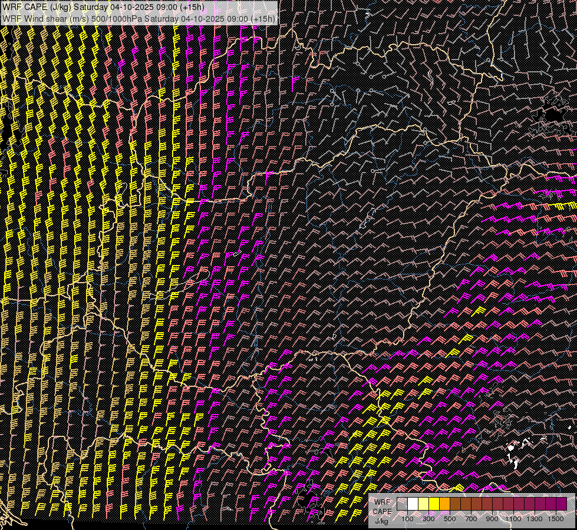The image size is (577, 530).
Task: Choose the rightmost purple legend swatch
Action: coord(561,504)
